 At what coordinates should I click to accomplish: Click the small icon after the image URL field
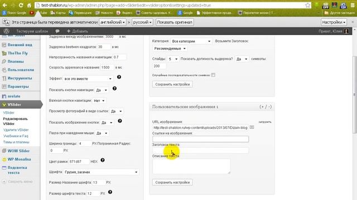pos(252,127)
